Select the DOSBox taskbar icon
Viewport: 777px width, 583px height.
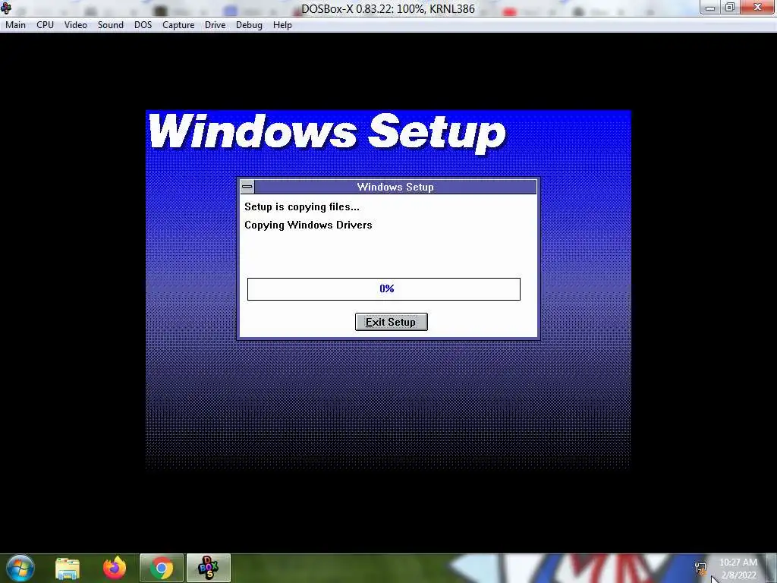(208, 568)
